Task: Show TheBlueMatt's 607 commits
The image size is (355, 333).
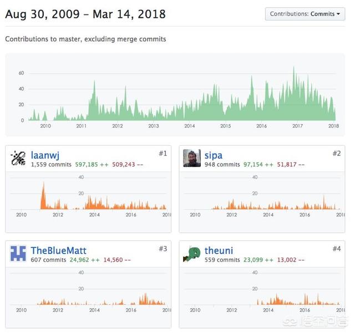Action: pyautogui.click(x=48, y=260)
